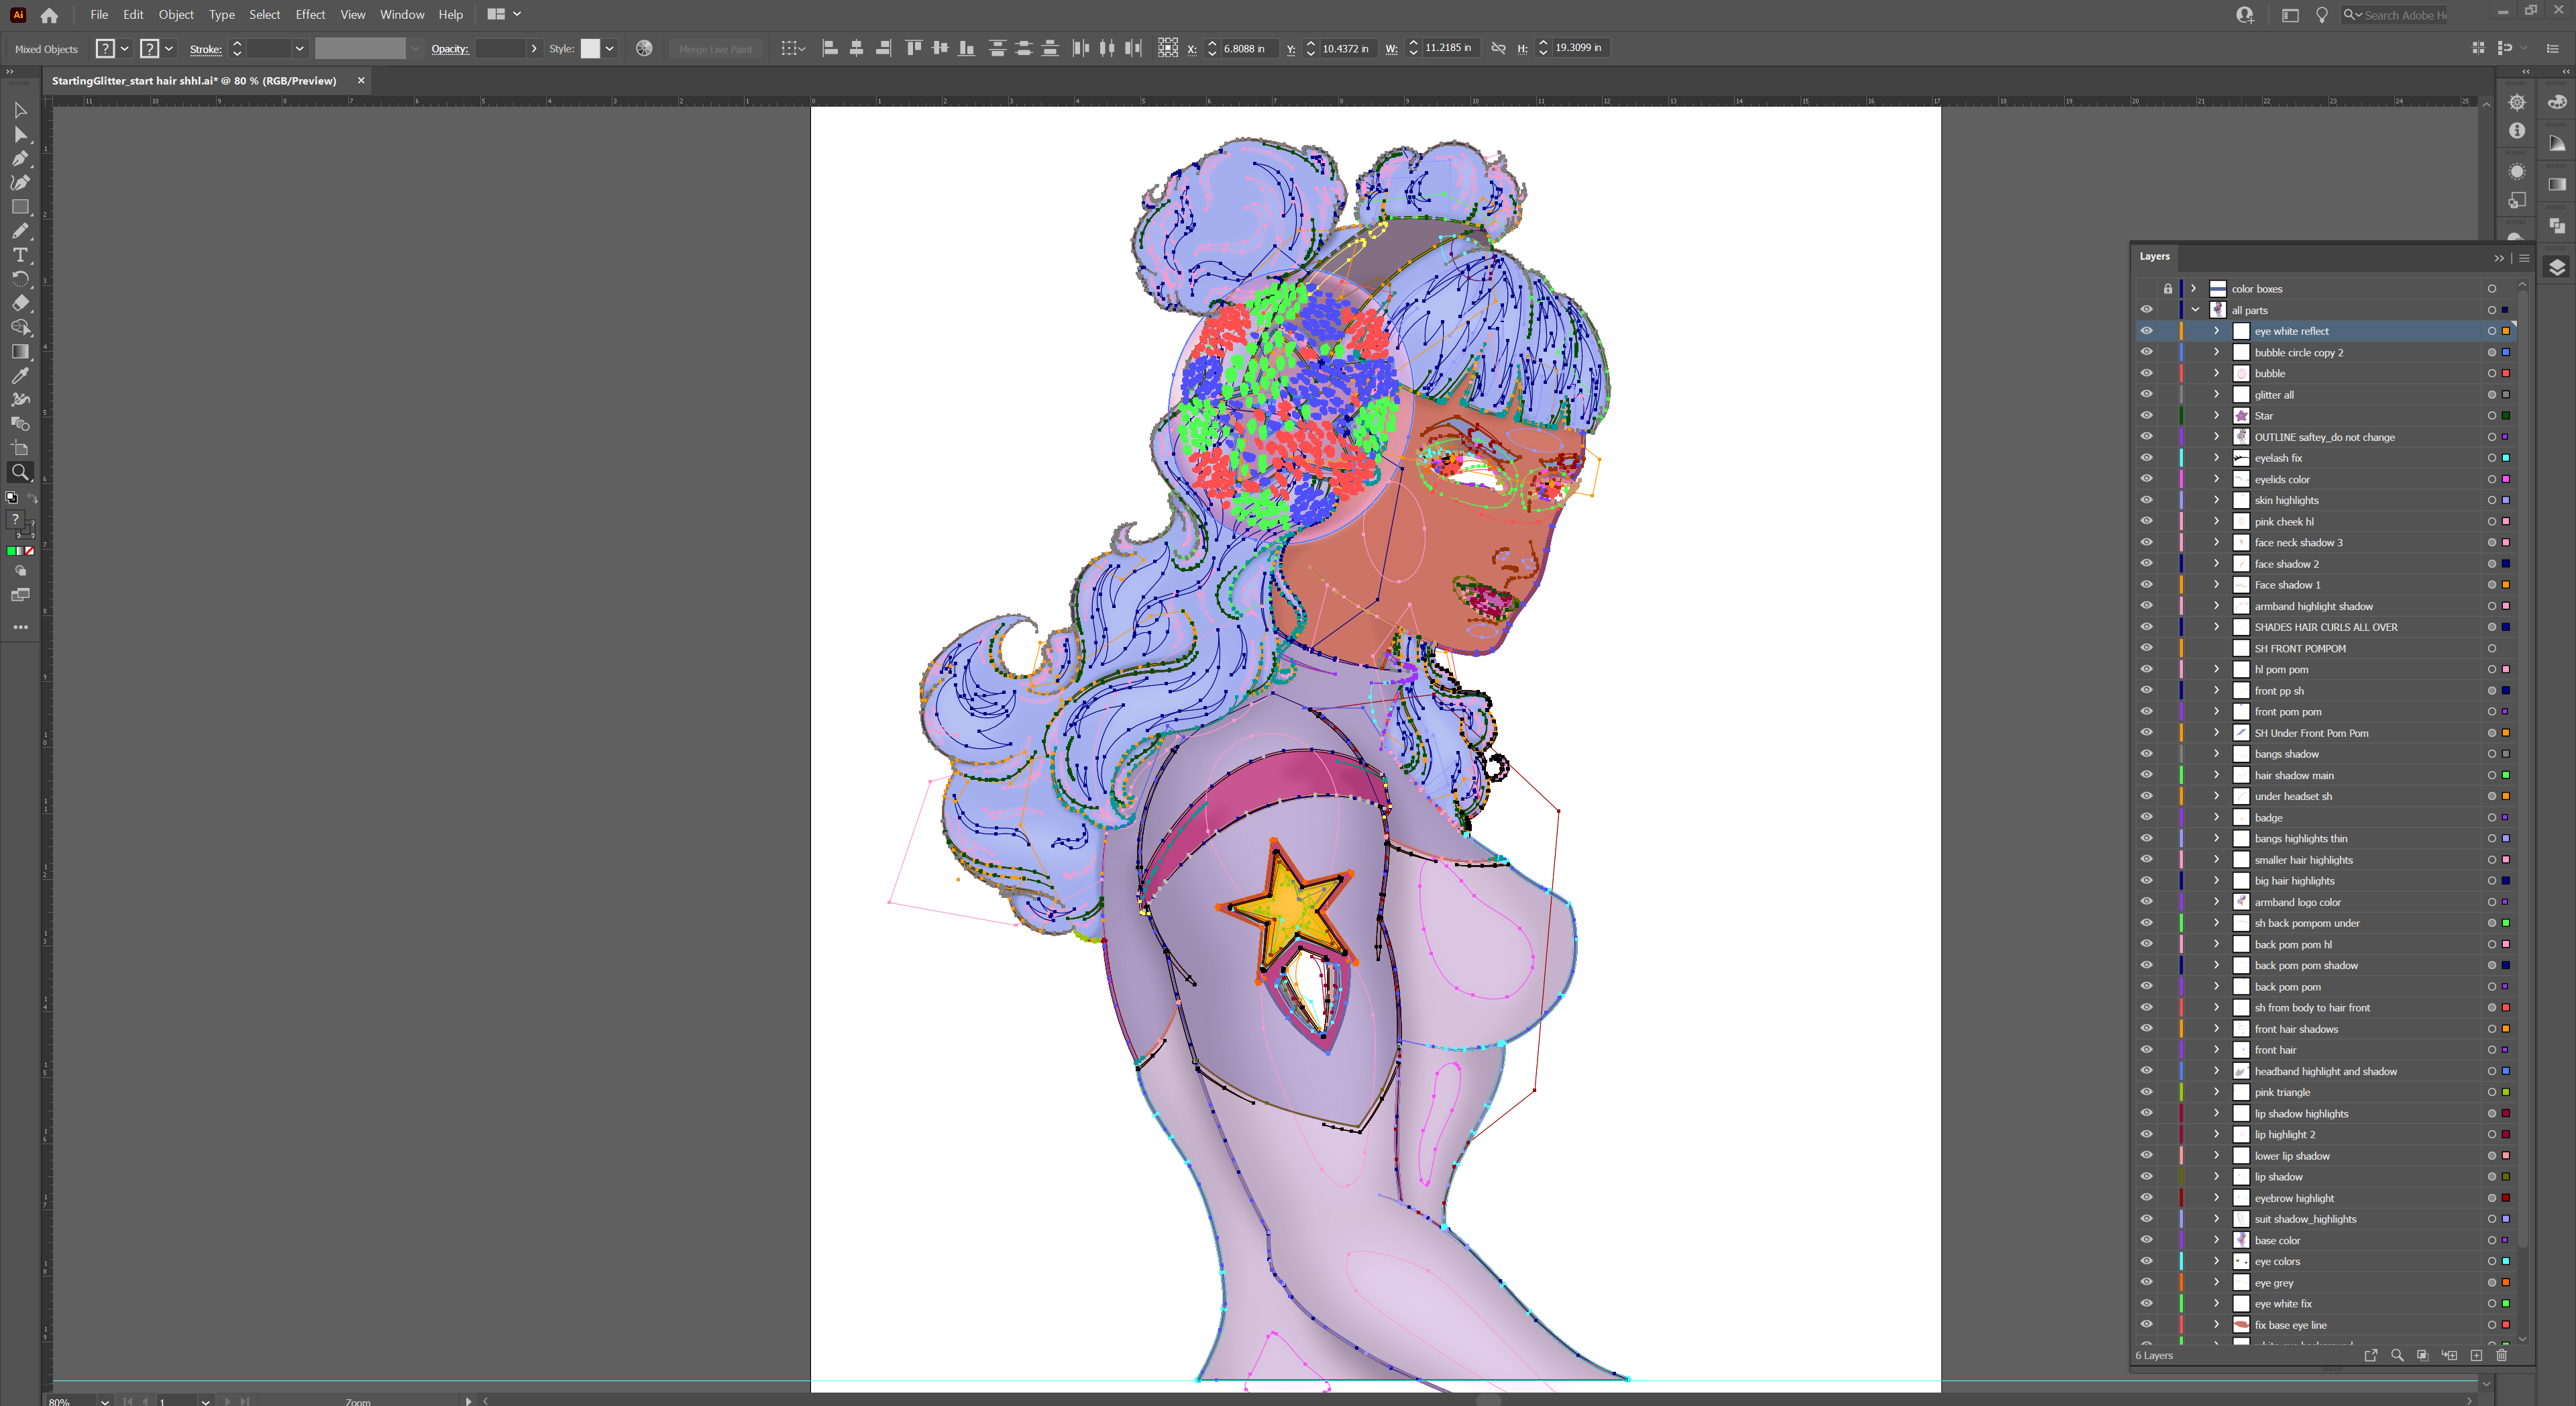Open the Effect menu
The image size is (2576, 1406).
310,14
